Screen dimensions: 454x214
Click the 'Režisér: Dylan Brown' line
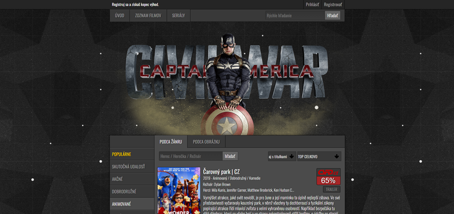(217, 184)
